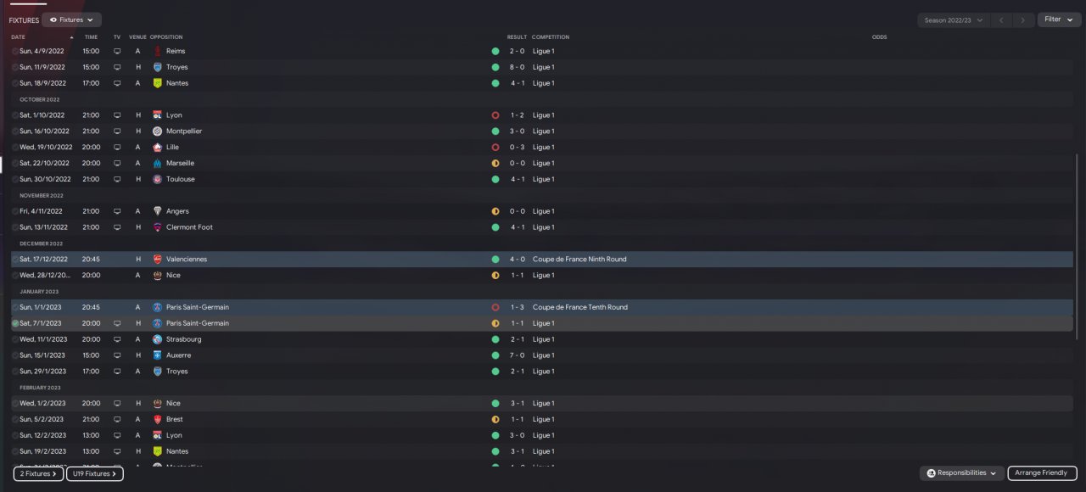The image size is (1086, 492).
Task: Click the draw indicator for Angers 0-0
Action: 495,211
